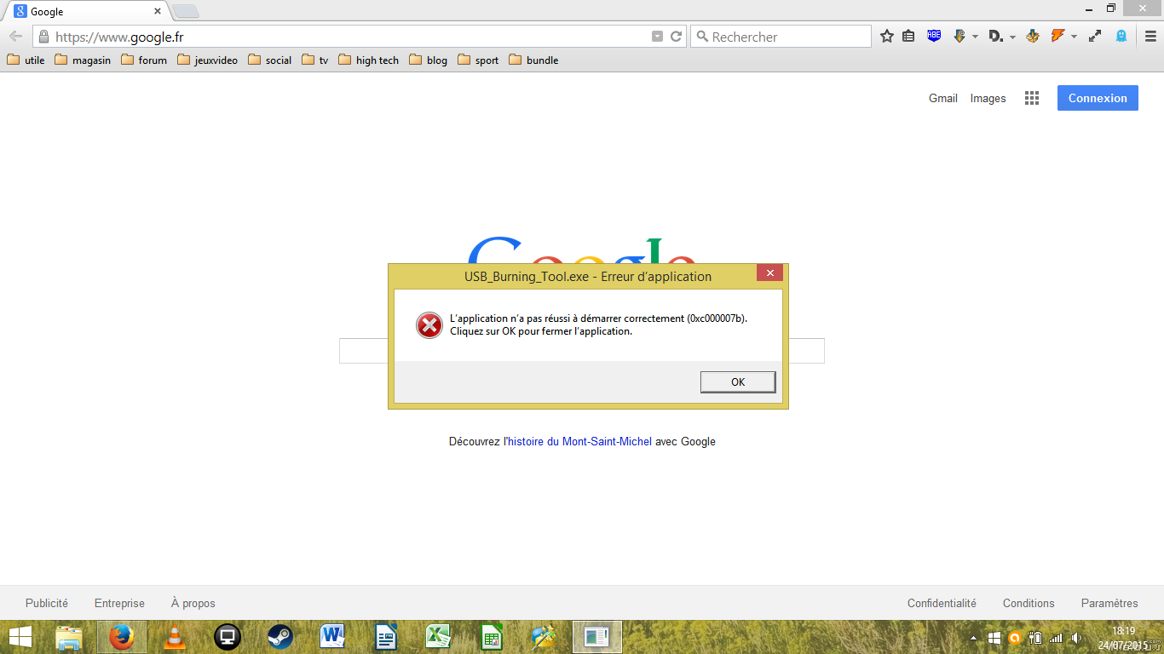
Task: Open the Gmail link
Action: tap(943, 98)
